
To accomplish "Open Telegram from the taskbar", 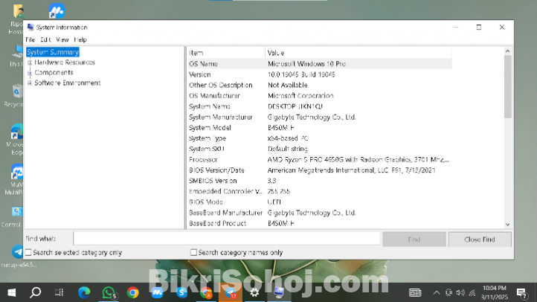I will [x=231, y=293].
